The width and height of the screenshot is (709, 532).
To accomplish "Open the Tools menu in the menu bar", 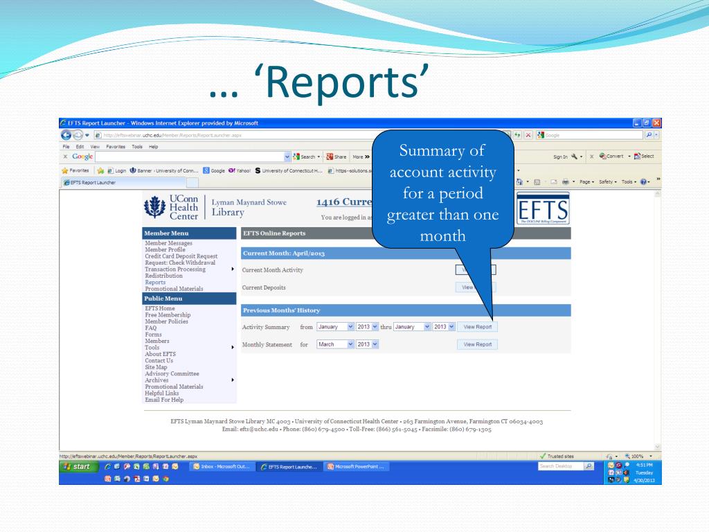I will pyautogui.click(x=137, y=147).
